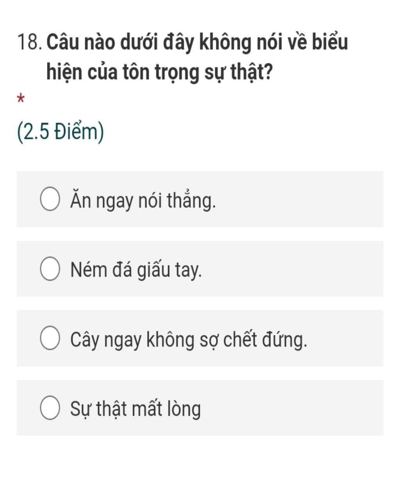Click empty gray area of "Ăn ngay nói thẳng." row
The width and height of the screenshot is (400, 500).
pyautogui.click(x=305, y=199)
